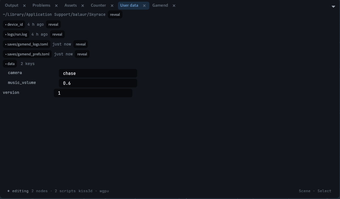Screen dimensions: 340x199
Task: Click 'wgpu' in status bar
Action: [104, 191]
